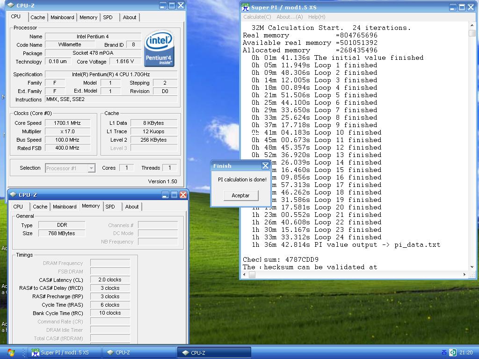The image size is (479, 359).
Task: Select SPD tab in top CPU-Z
Action: pos(108,17)
